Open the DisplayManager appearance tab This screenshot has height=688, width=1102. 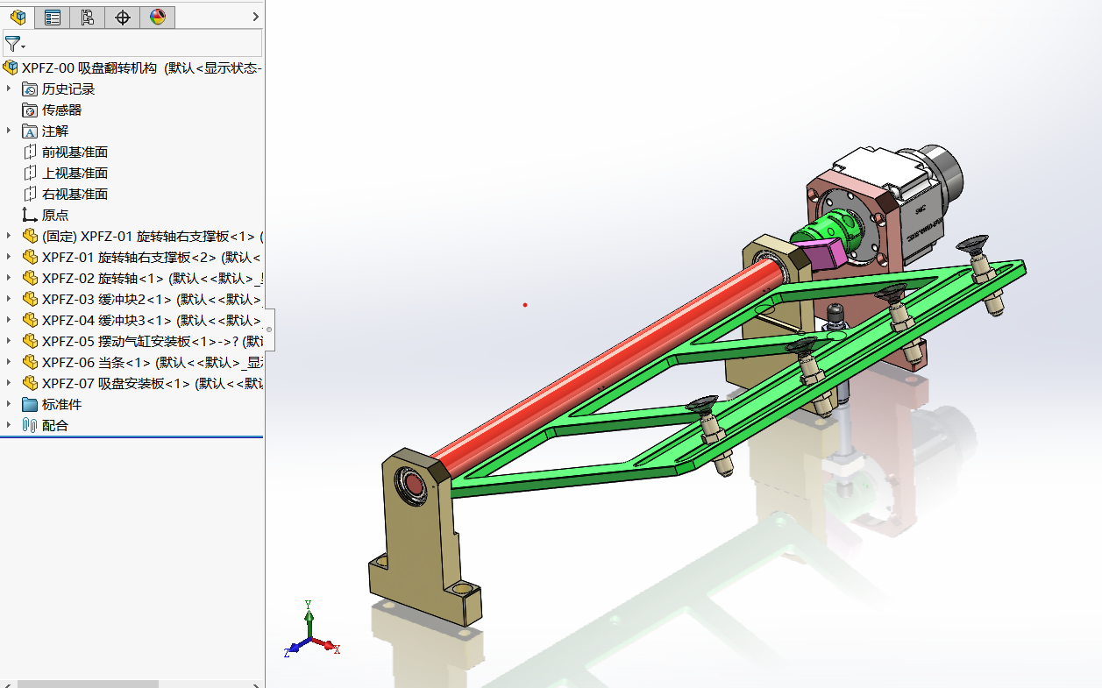(x=158, y=17)
